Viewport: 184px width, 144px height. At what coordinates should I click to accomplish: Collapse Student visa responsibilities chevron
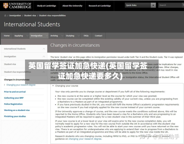[x=44, y=72]
